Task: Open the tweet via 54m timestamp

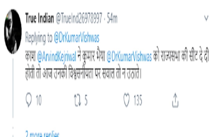Action: pyautogui.click(x=112, y=18)
